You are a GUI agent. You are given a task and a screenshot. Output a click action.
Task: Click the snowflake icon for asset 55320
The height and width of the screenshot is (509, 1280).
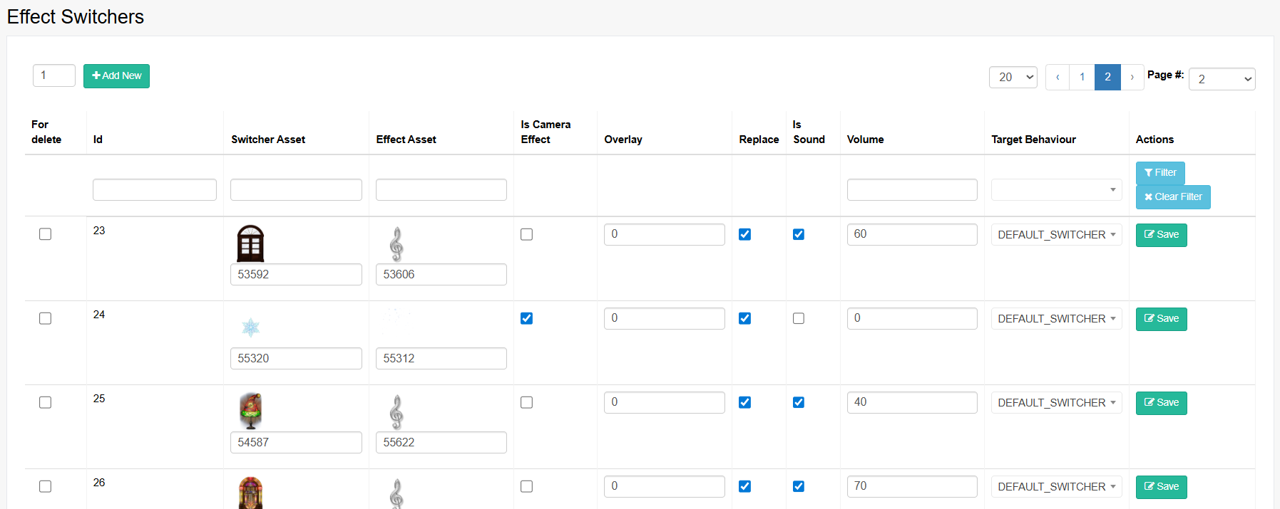click(250, 327)
